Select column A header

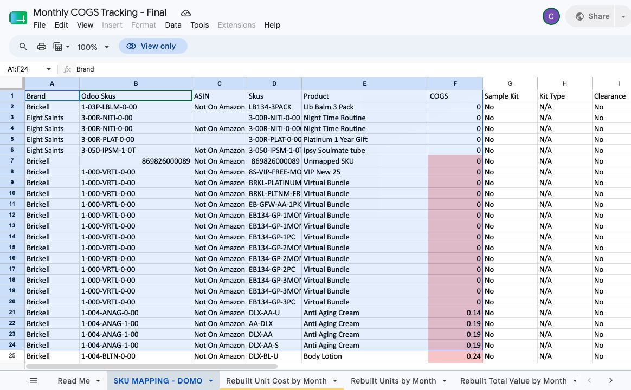[52, 83]
